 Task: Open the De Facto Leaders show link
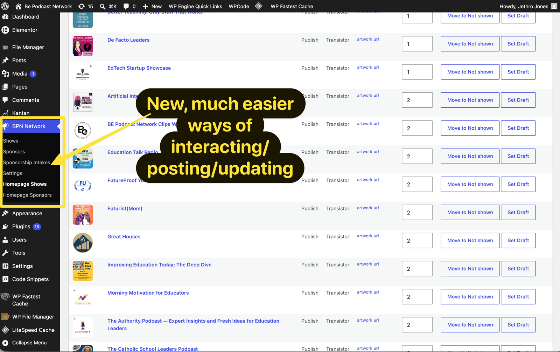coord(128,40)
